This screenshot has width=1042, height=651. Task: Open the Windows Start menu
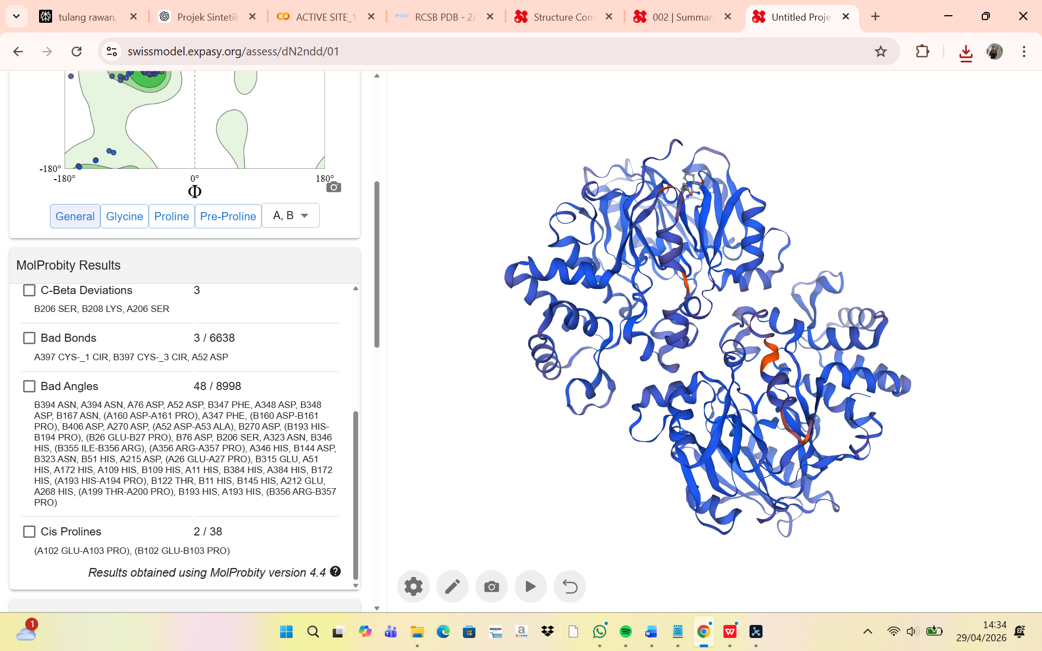[286, 631]
